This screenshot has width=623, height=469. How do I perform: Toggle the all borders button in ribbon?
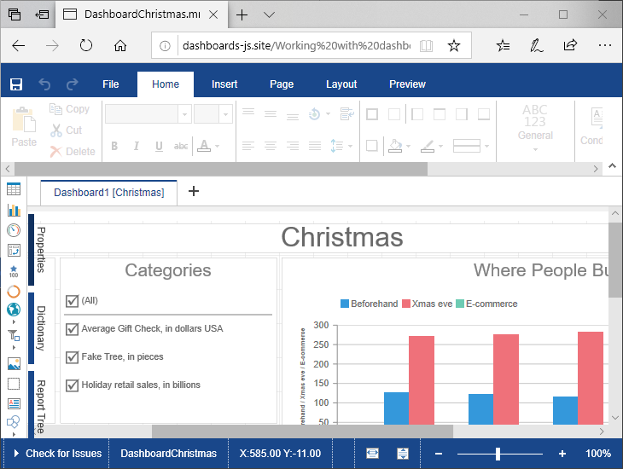(x=372, y=114)
